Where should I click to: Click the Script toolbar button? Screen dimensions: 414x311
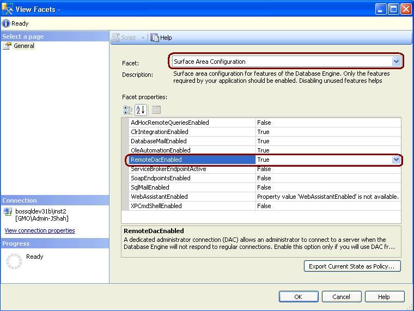coord(125,38)
